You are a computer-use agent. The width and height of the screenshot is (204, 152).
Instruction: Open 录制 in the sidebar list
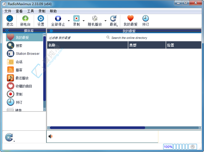coord(25,94)
